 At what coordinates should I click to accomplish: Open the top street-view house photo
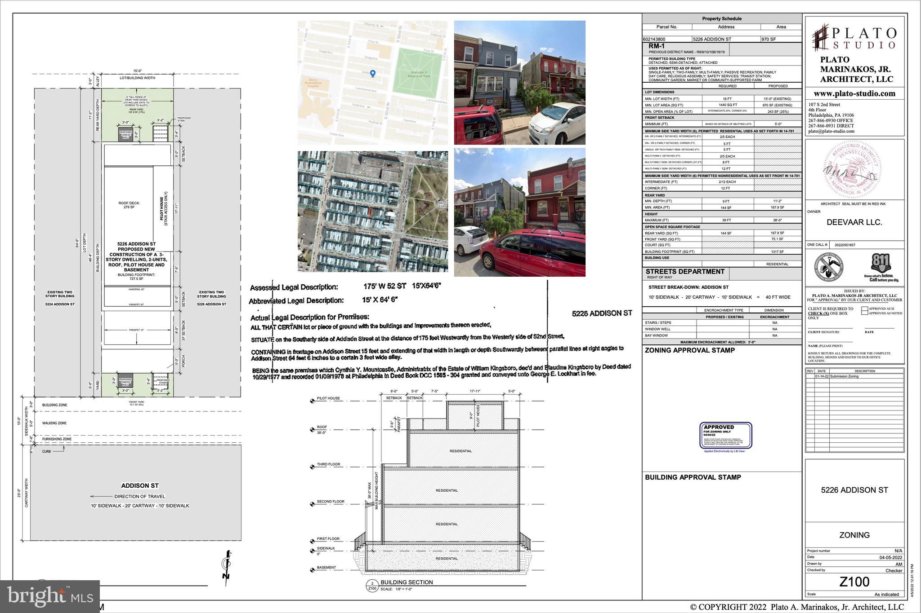(x=519, y=83)
